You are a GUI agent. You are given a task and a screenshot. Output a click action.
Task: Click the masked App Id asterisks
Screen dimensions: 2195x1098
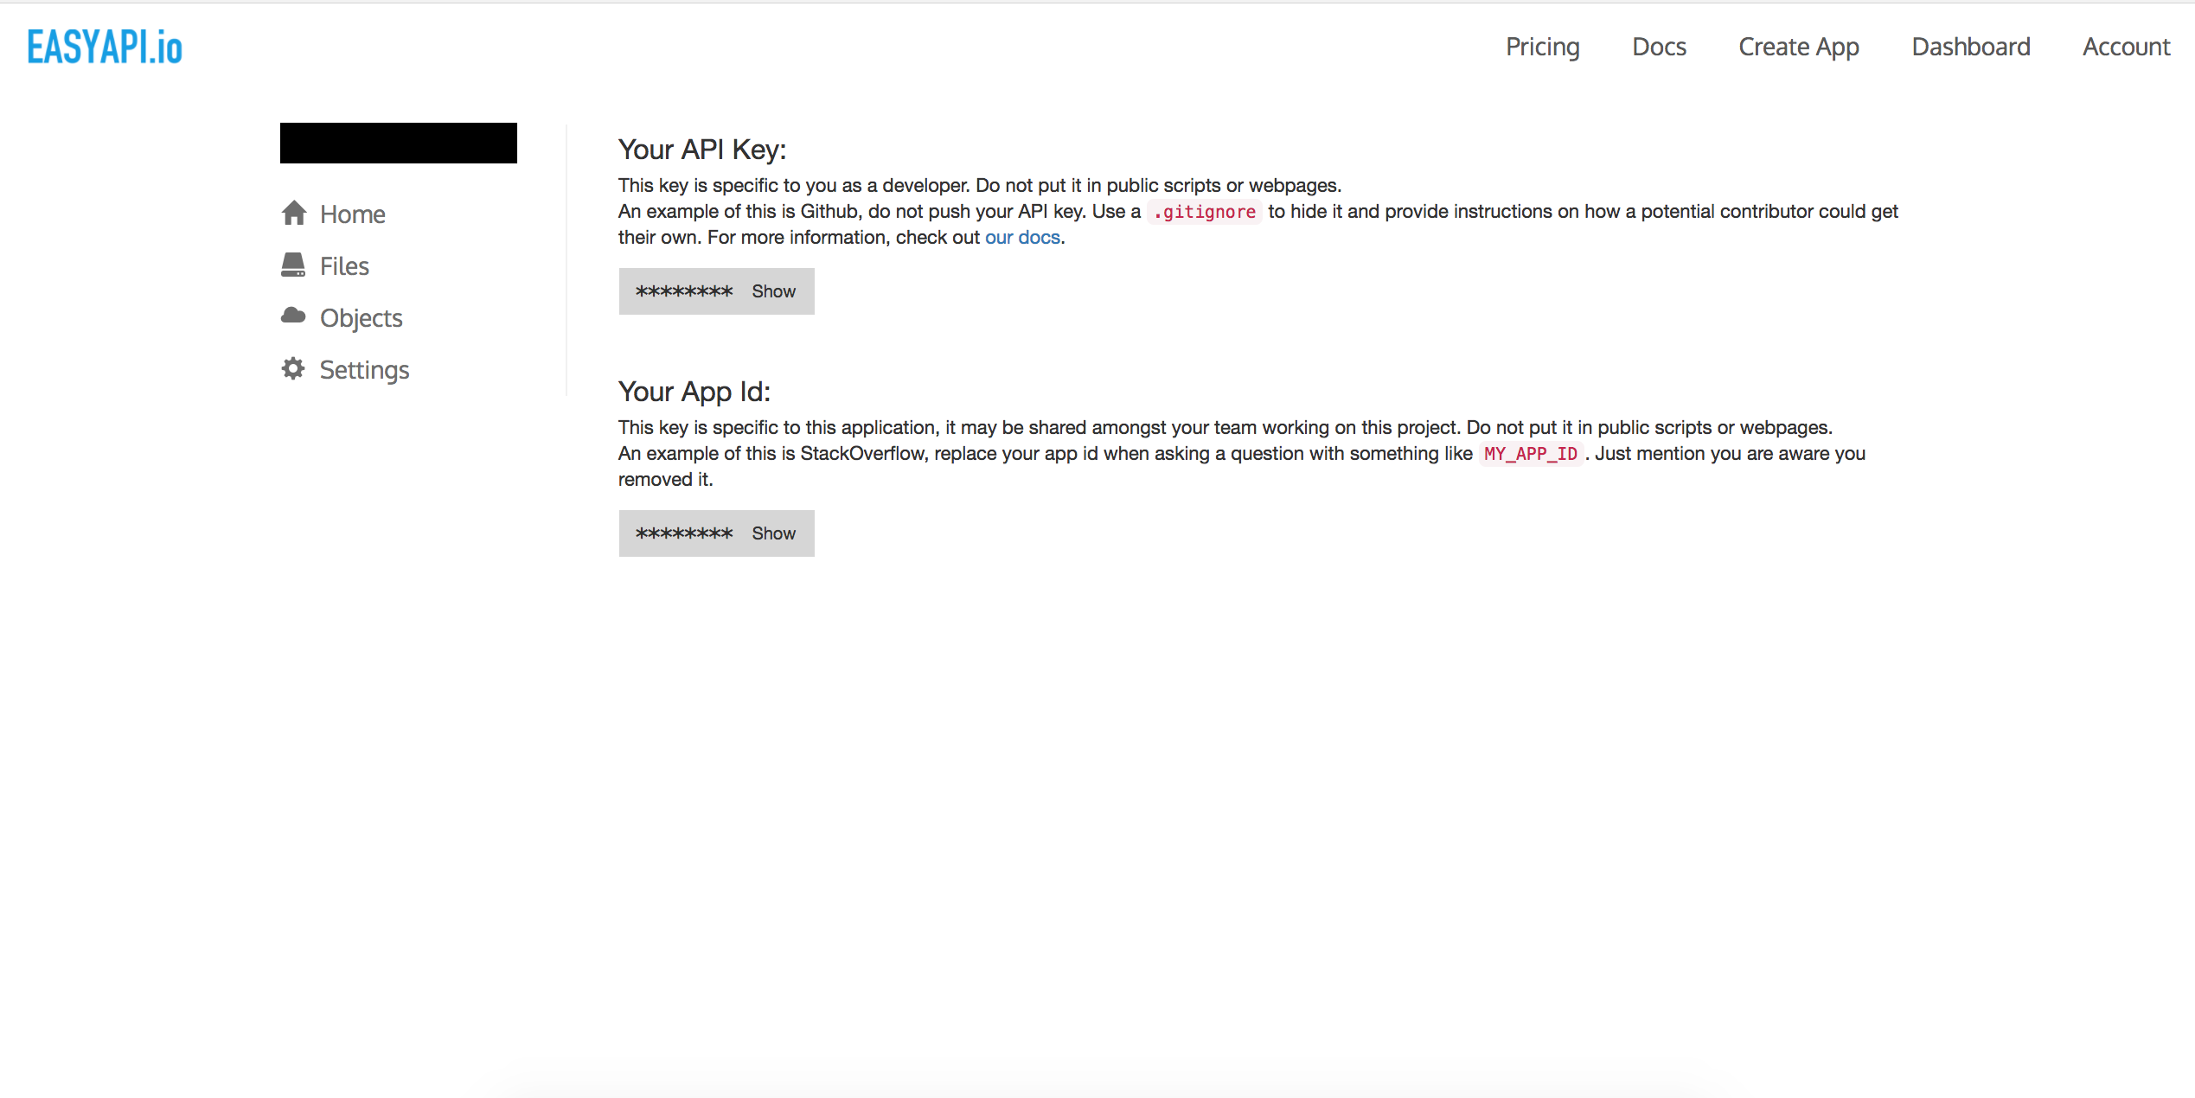pyautogui.click(x=683, y=533)
